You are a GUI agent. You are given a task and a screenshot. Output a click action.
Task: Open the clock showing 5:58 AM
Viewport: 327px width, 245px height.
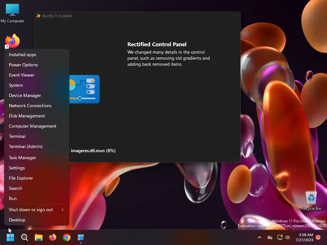pyautogui.click(x=304, y=237)
